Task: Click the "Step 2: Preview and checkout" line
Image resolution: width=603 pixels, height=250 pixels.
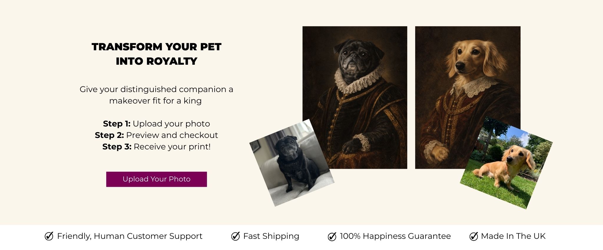Action: [156, 135]
